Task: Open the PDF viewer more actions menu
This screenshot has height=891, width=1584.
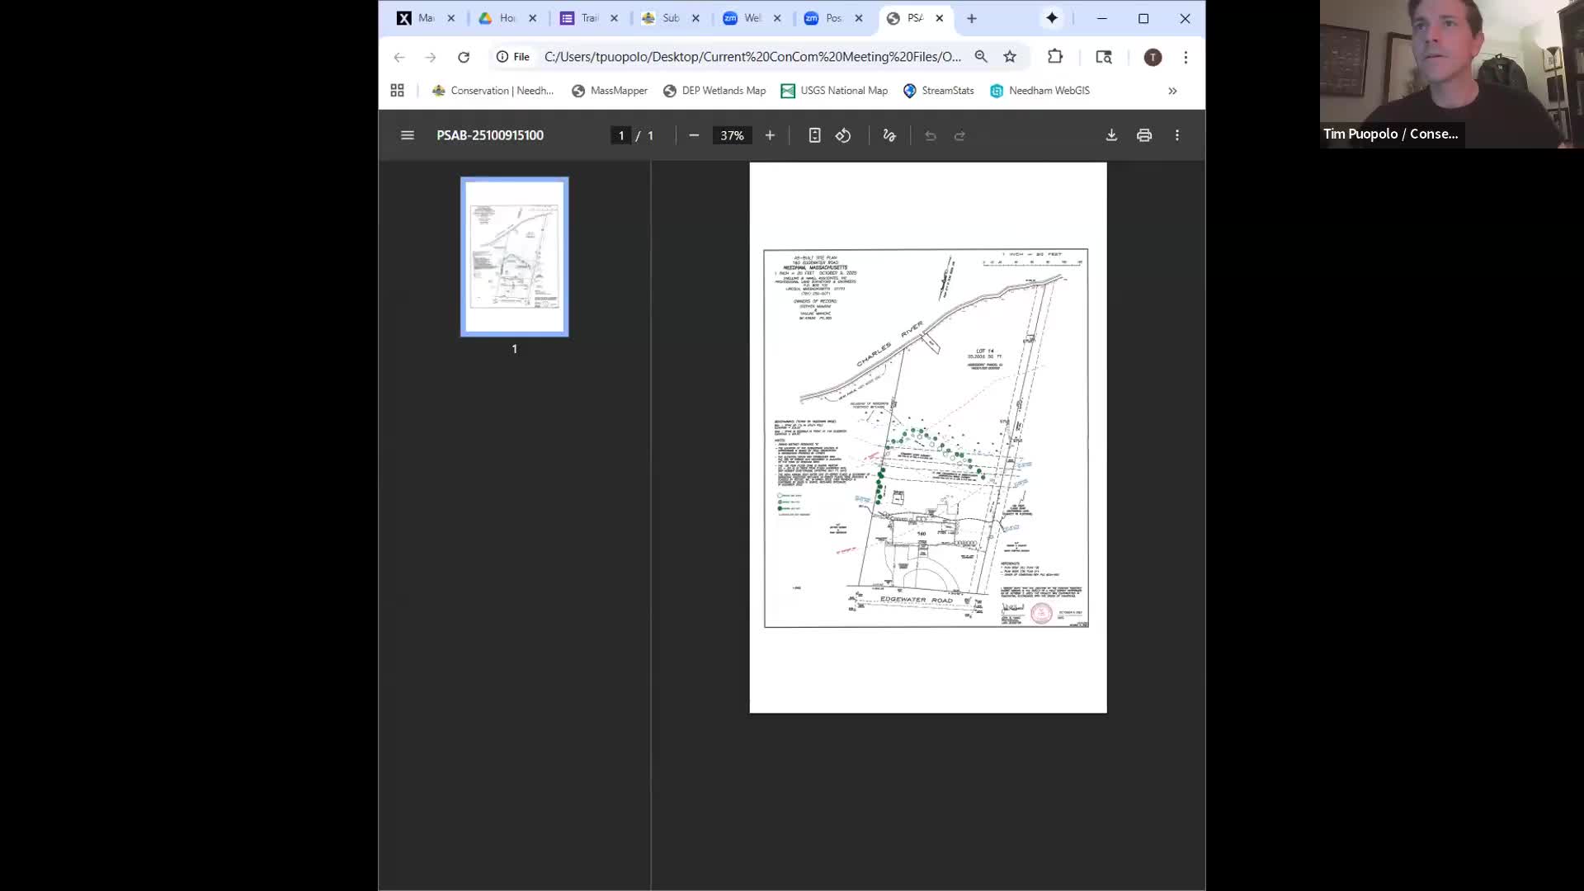Action: (1177, 135)
